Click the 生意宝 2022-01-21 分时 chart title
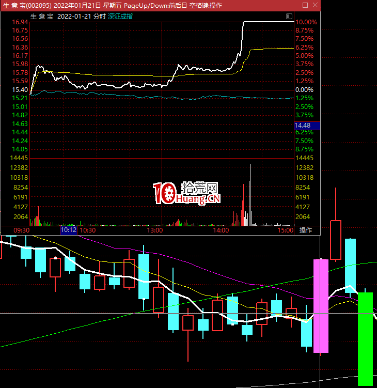This screenshot has width=377, height=388. point(68,17)
